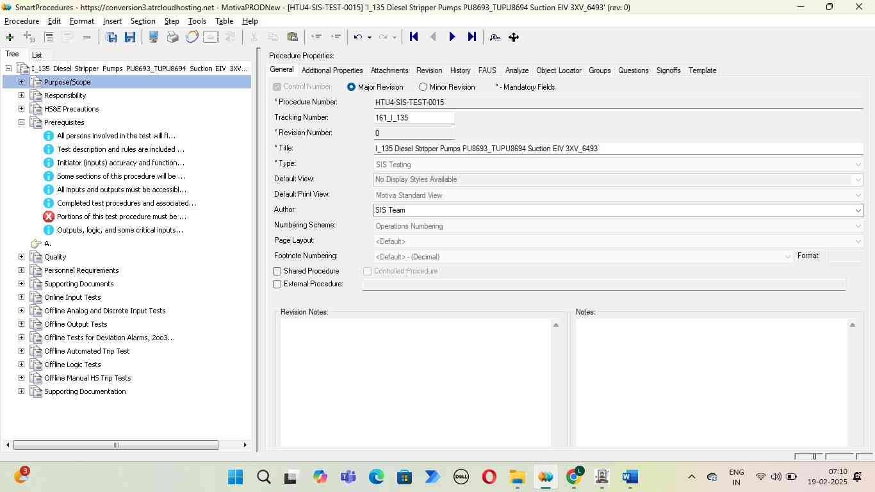Click the Title input field

(x=618, y=149)
